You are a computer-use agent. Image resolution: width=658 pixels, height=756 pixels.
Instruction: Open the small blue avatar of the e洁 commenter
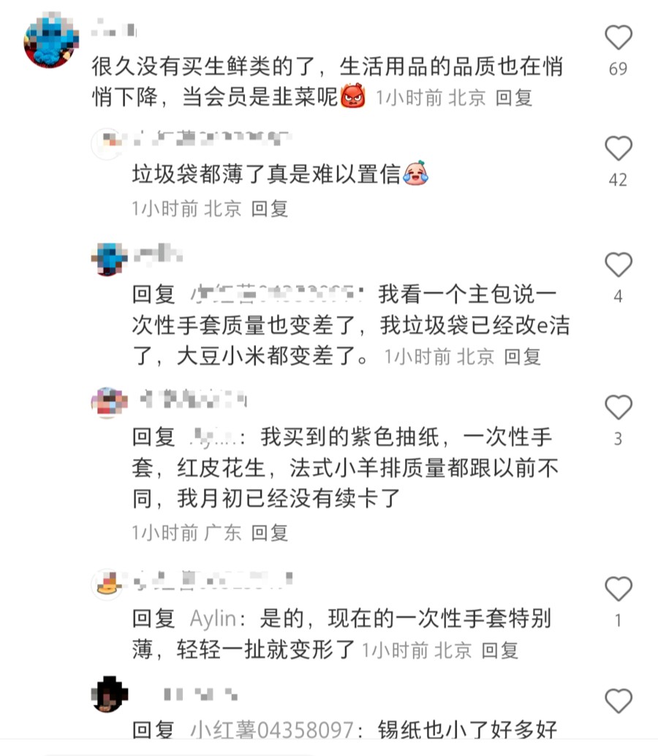point(110,260)
